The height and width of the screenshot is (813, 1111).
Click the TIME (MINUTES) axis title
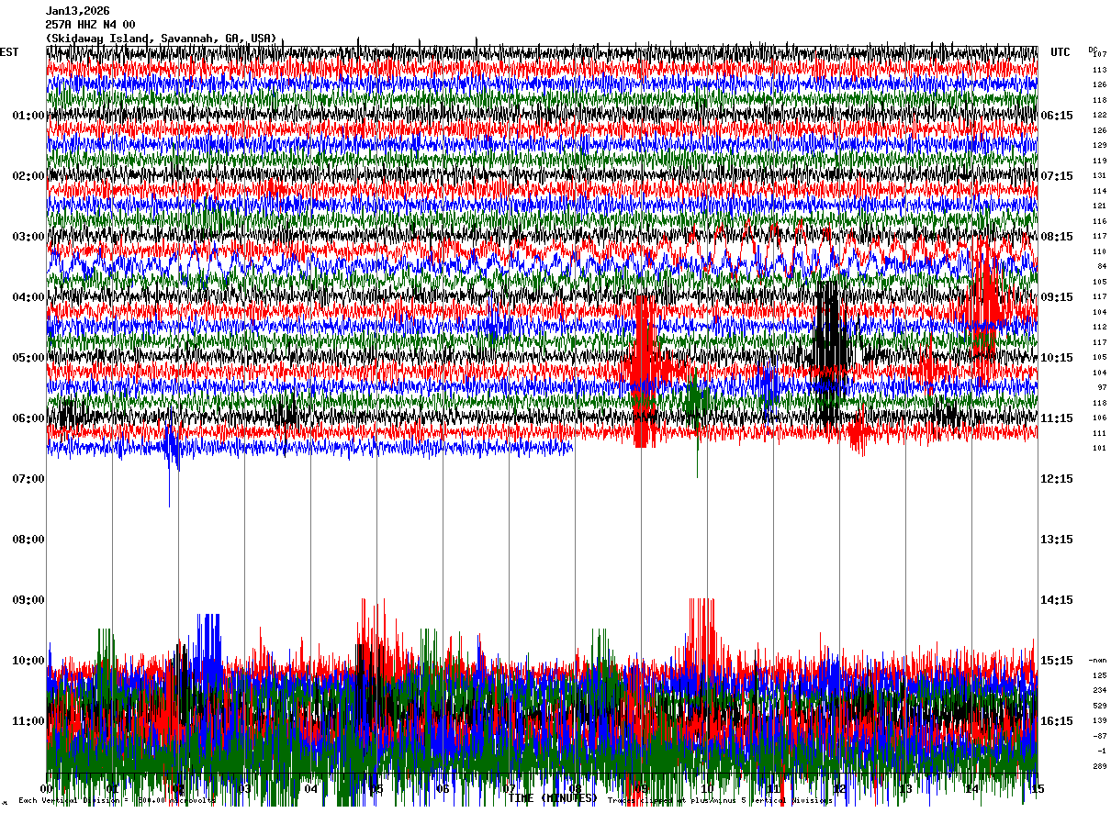(552, 798)
